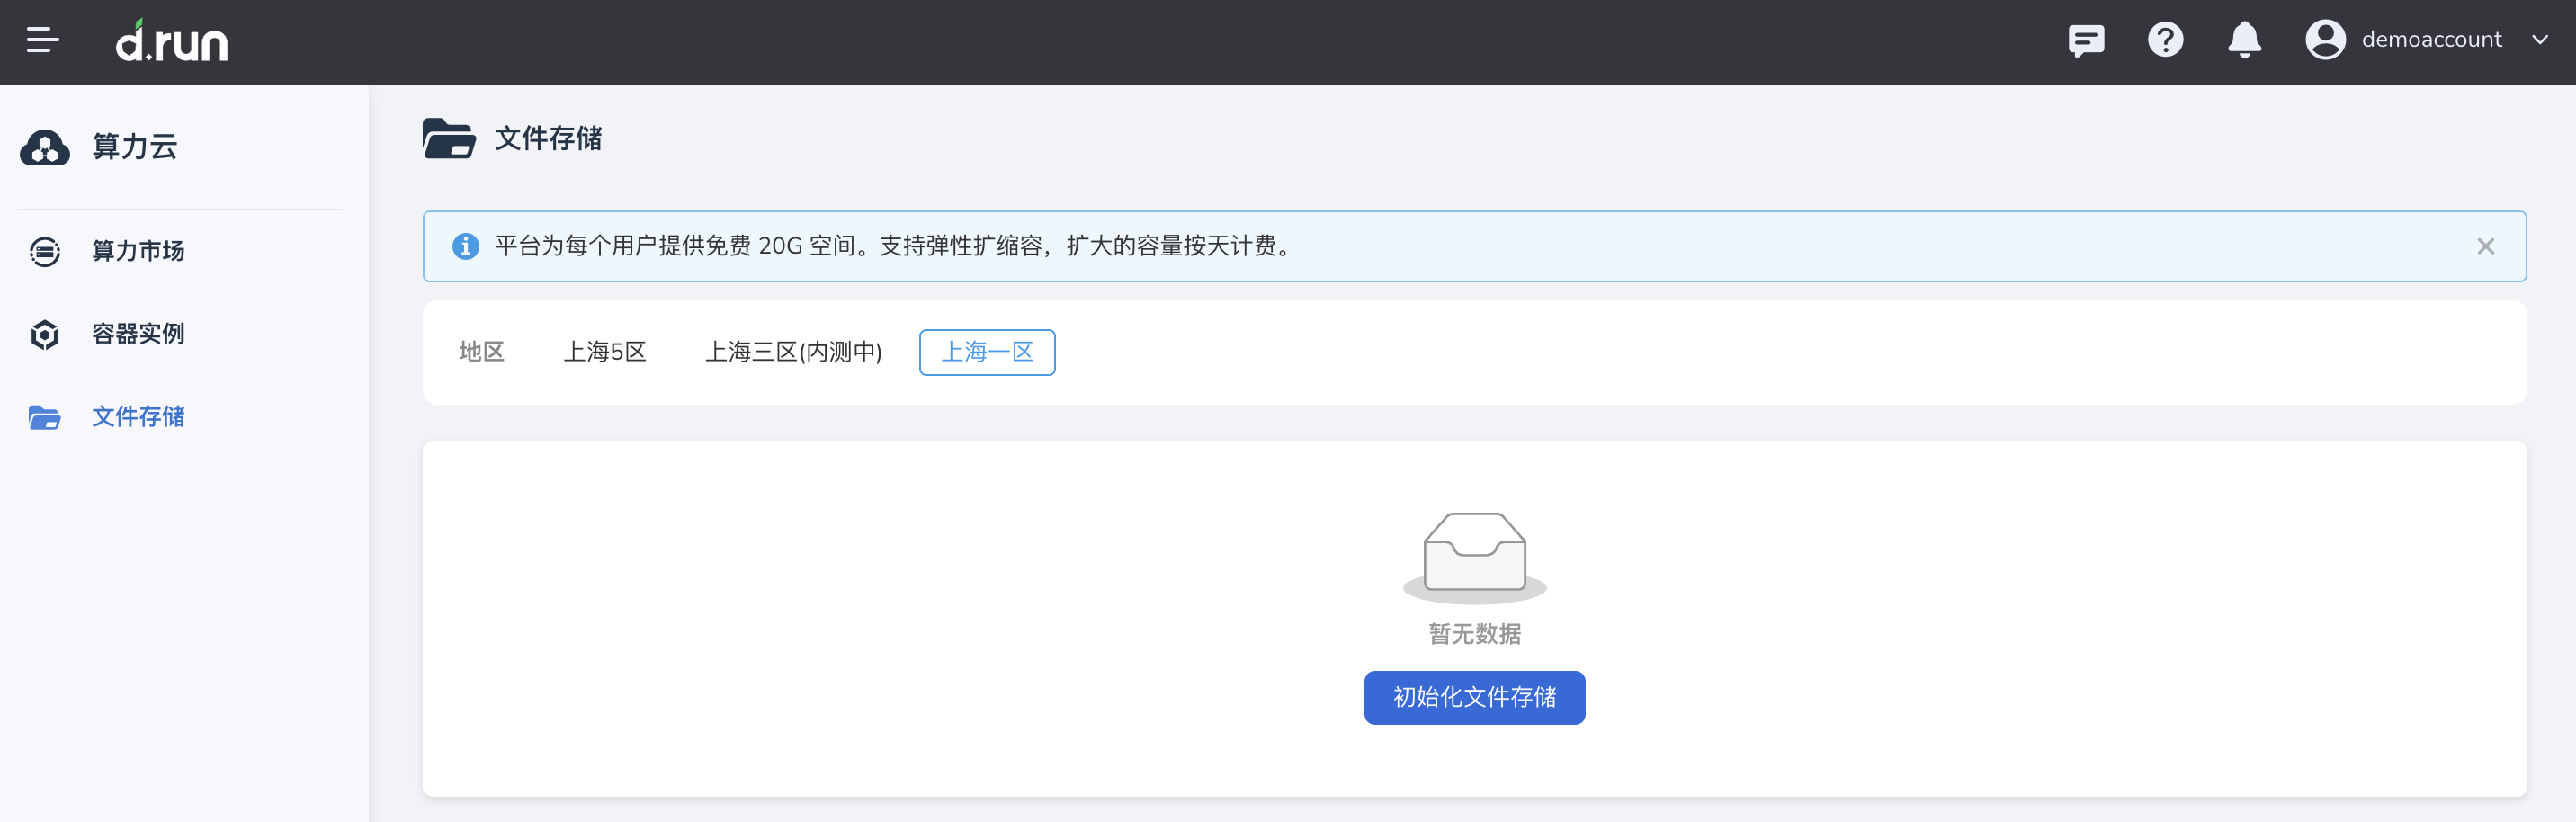Screen dimensions: 2576x822
Task: Select the 上海5区 region
Action: point(606,352)
